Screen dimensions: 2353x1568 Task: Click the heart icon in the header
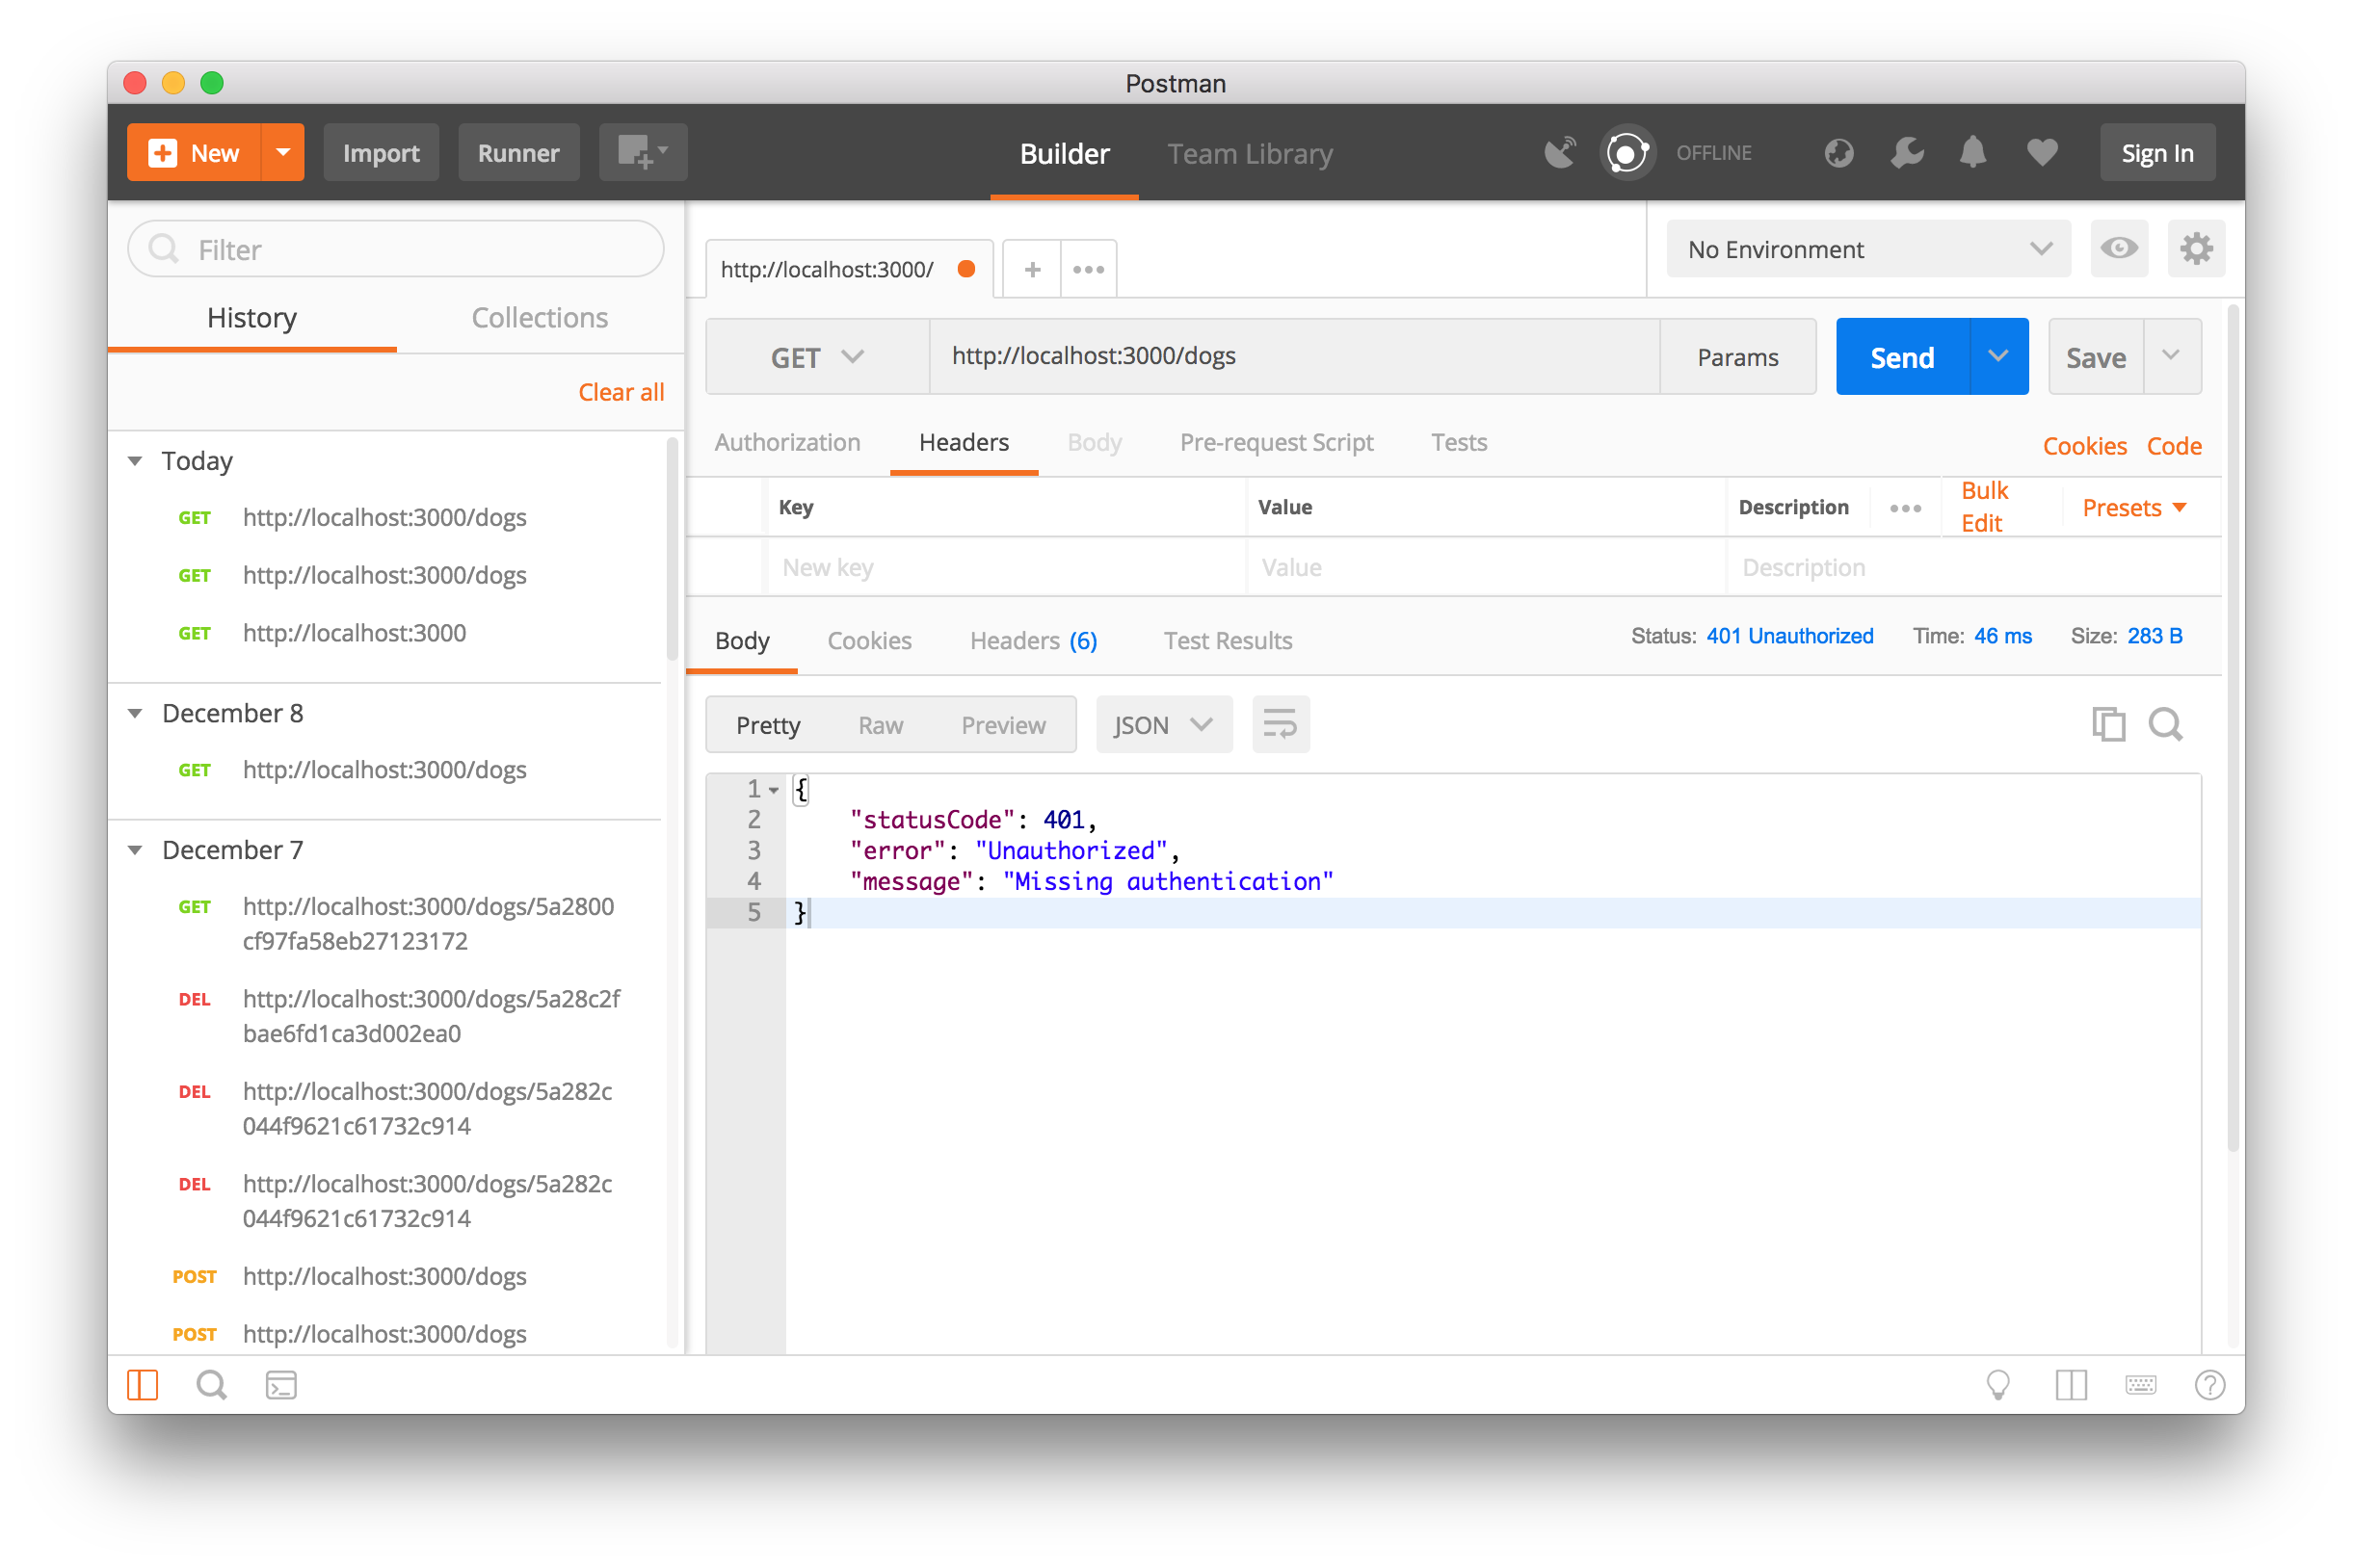tap(2042, 153)
